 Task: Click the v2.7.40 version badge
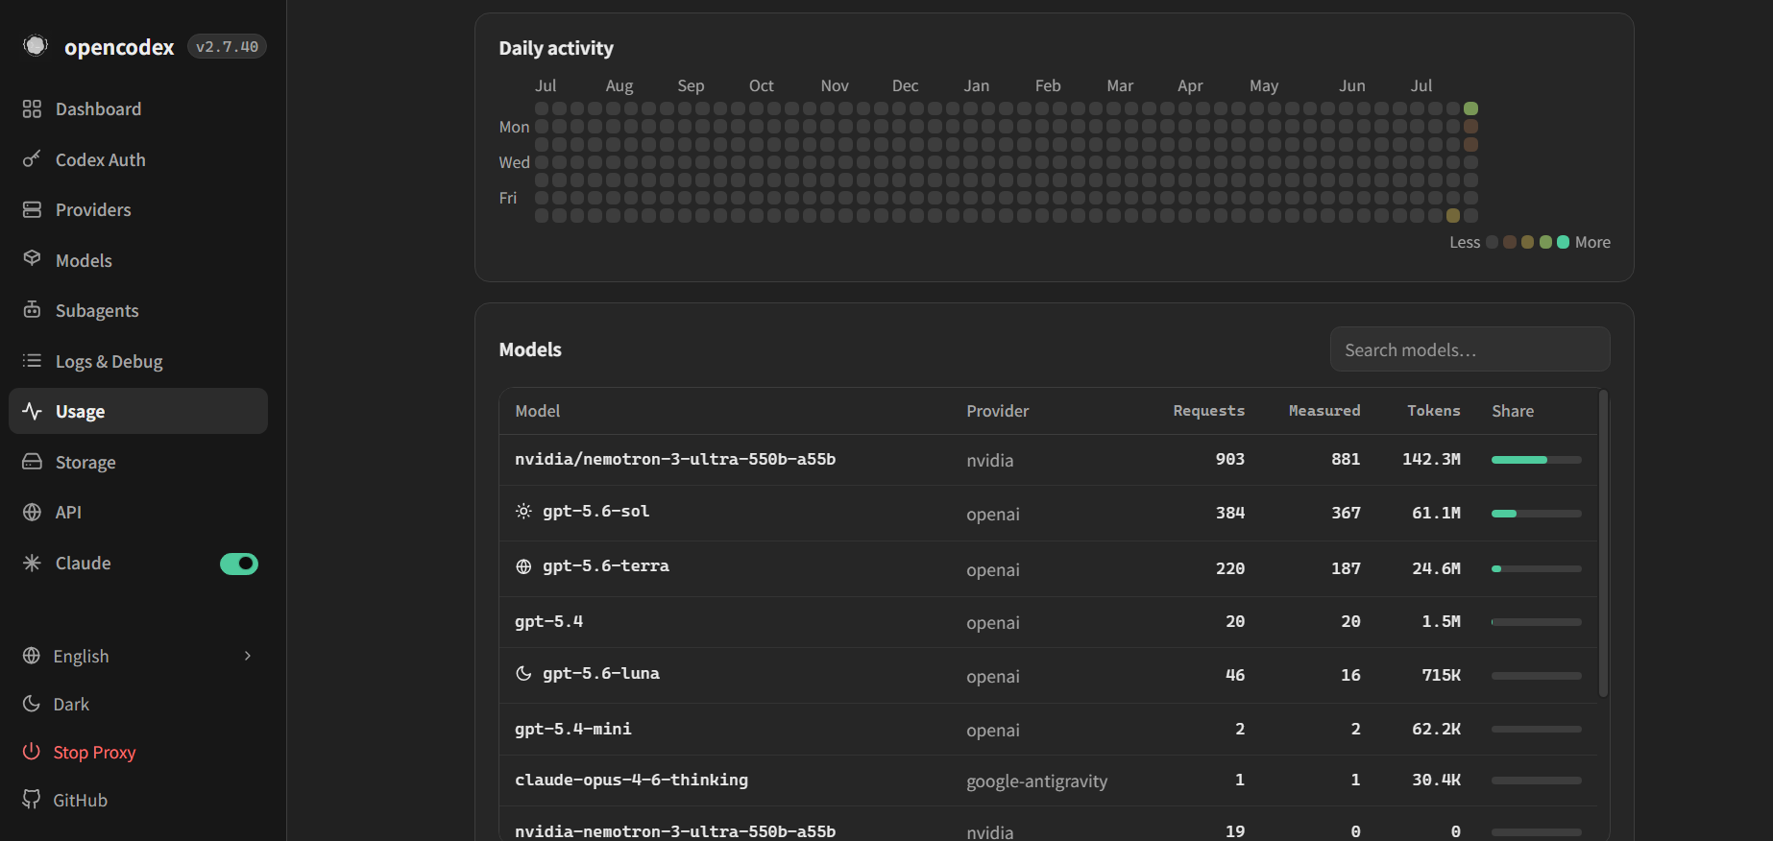click(227, 46)
